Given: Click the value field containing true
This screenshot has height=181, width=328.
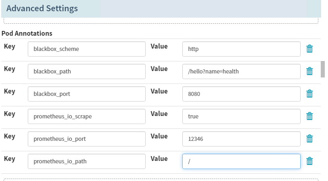Looking at the screenshot, I should pos(241,116).
